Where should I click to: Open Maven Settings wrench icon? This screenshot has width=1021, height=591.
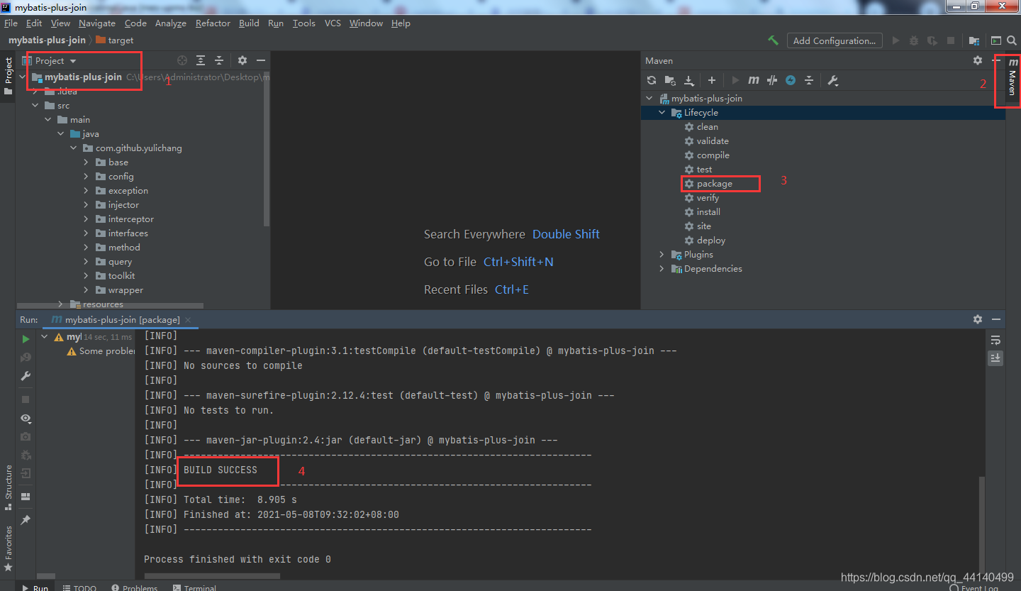click(833, 80)
